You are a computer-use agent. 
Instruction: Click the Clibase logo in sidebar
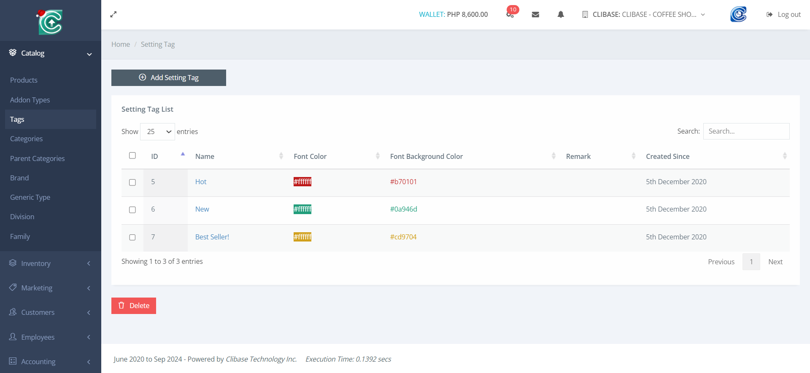pyautogui.click(x=50, y=22)
